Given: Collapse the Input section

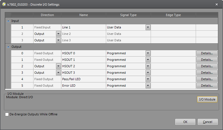Looking at the screenshot, I should pyautogui.click(x=8, y=21).
